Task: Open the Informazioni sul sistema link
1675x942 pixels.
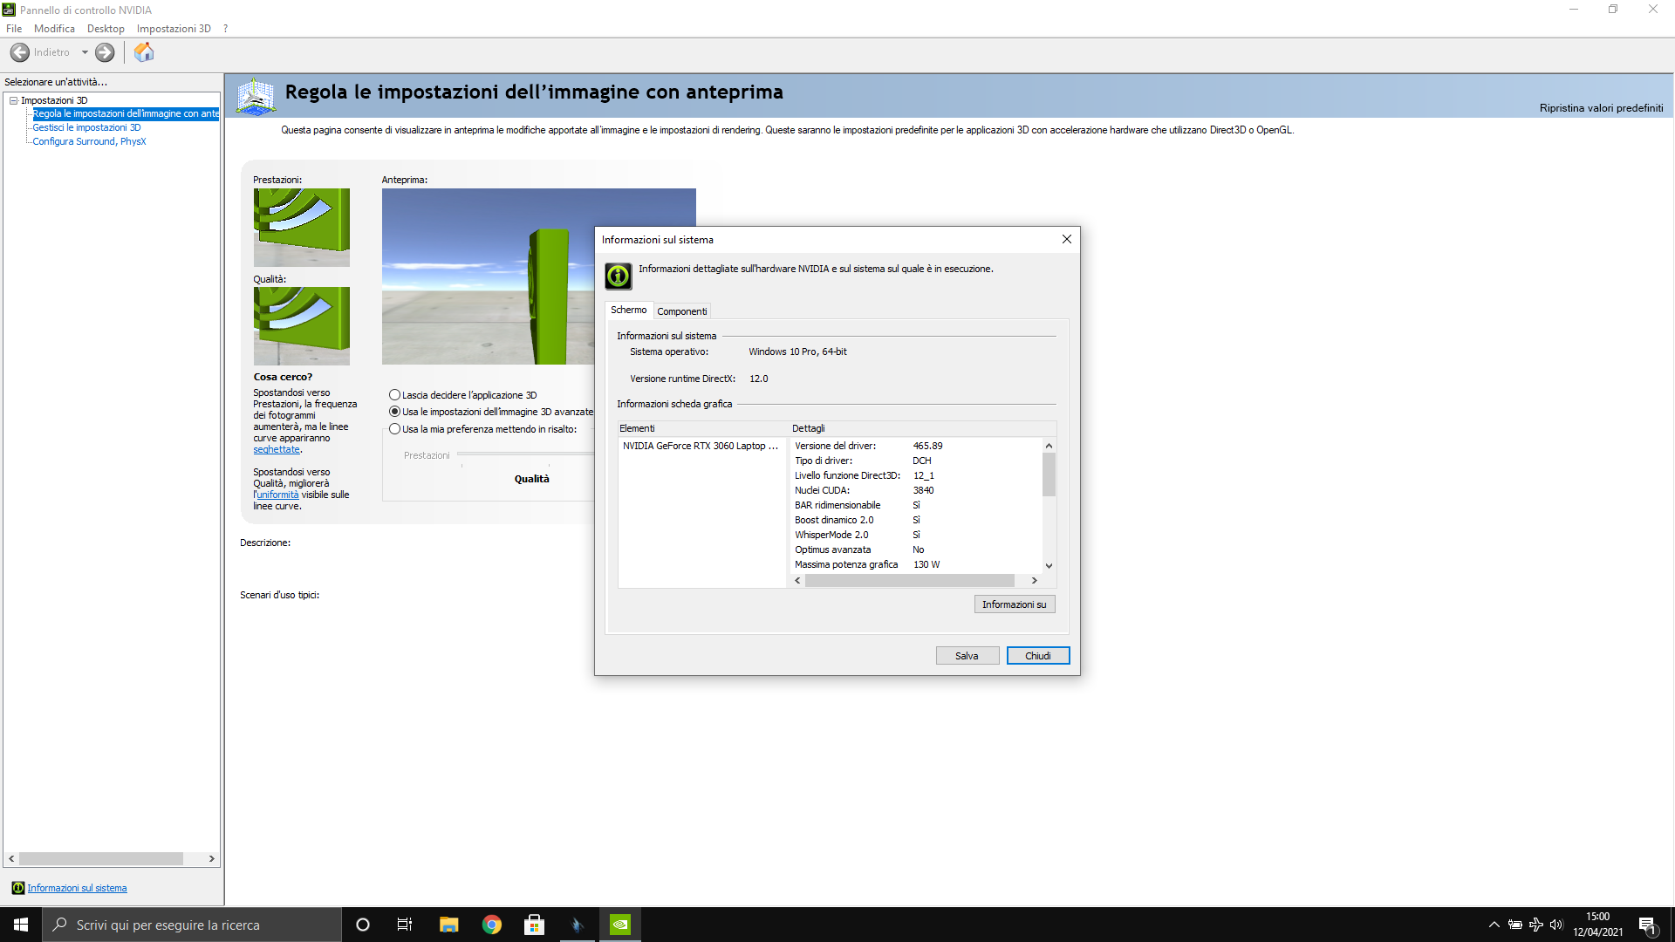Action: click(77, 888)
